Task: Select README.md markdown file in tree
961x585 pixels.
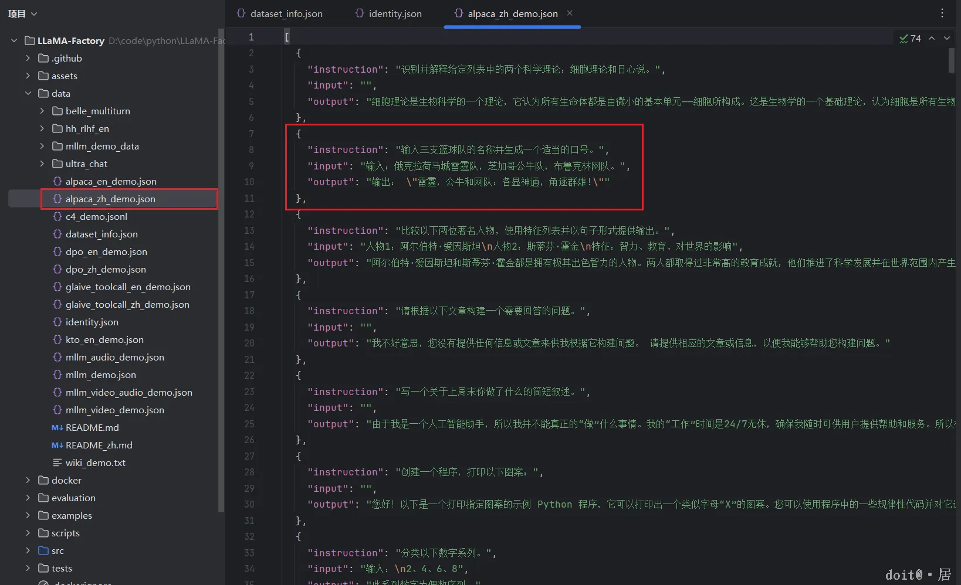Action: pos(92,427)
